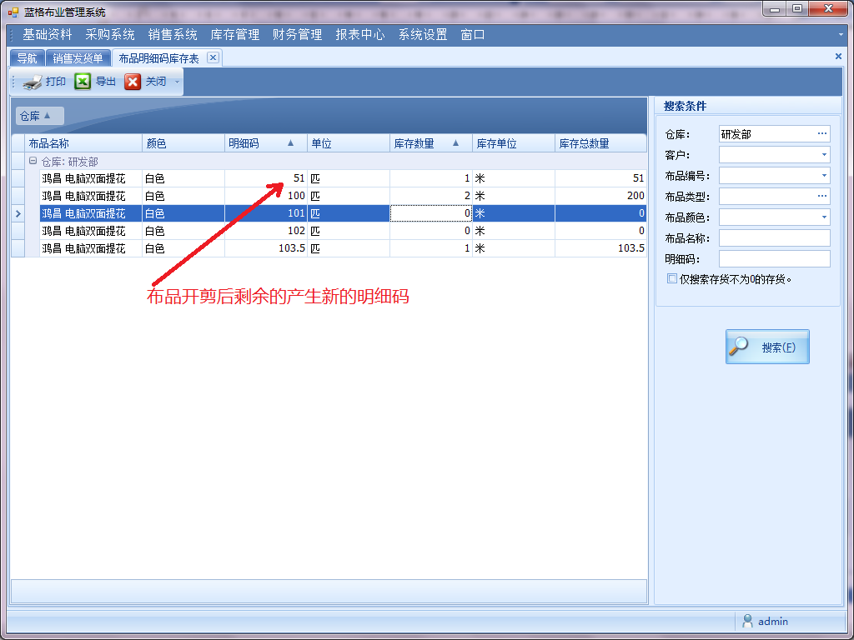The height and width of the screenshot is (640, 854).
Task: Toggle 仅搜索存货不为0的存货 checkbox
Action: click(672, 279)
